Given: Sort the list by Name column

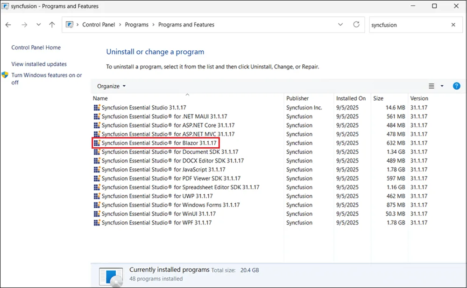Looking at the screenshot, I should (x=100, y=98).
